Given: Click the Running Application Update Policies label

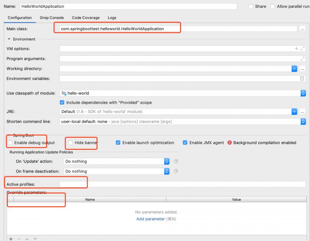Looking at the screenshot, I should pos(41,152).
